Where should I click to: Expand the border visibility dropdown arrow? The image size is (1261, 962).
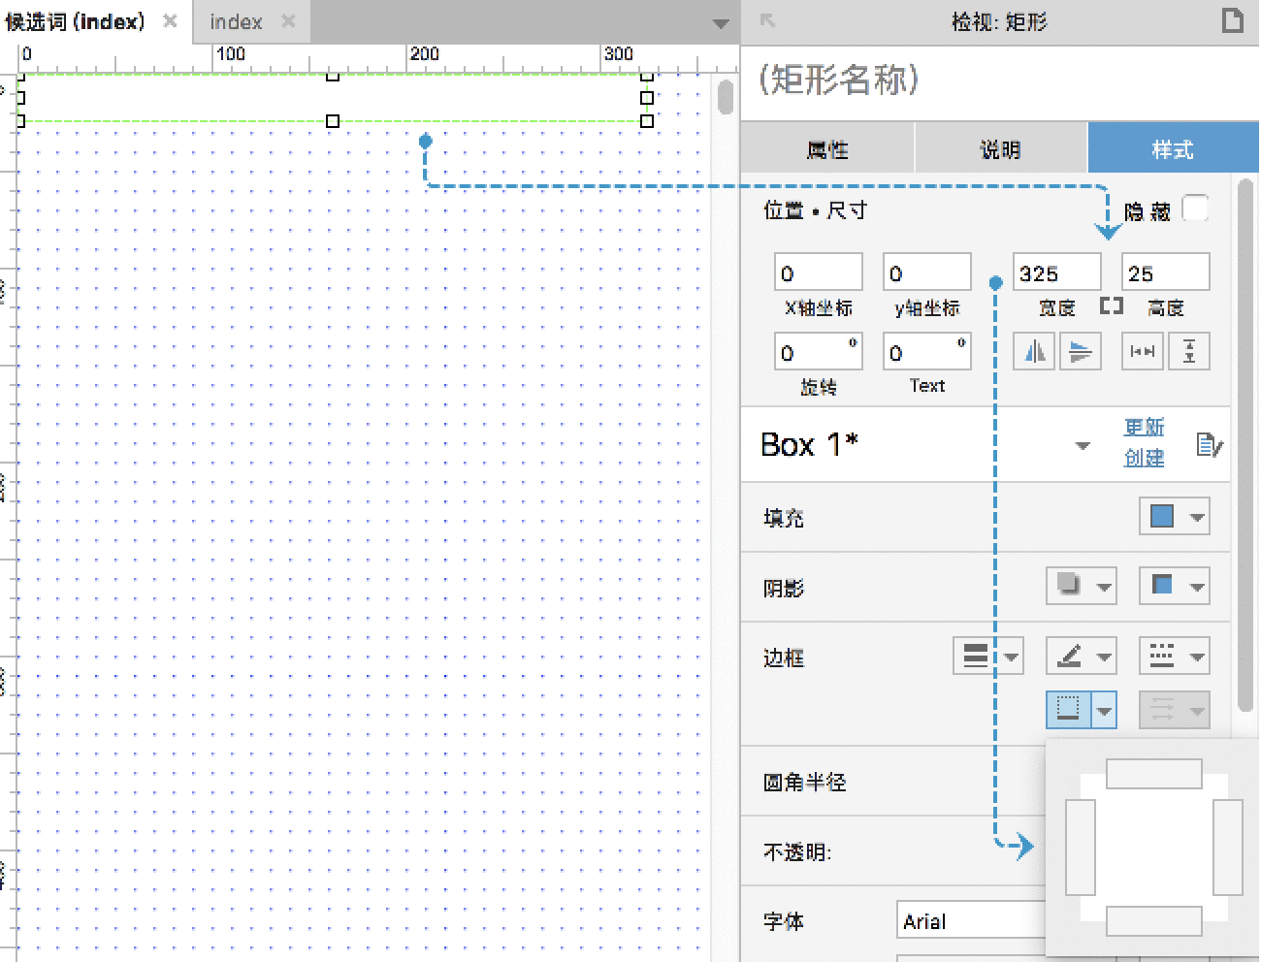[x=1105, y=711]
